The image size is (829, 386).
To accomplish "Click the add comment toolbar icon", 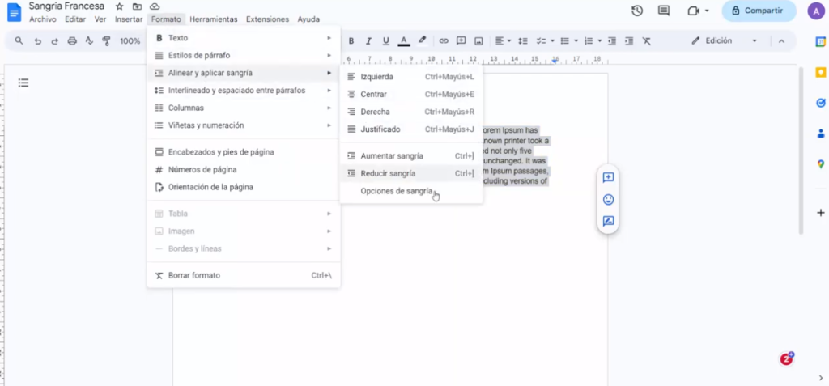I will (x=461, y=40).
